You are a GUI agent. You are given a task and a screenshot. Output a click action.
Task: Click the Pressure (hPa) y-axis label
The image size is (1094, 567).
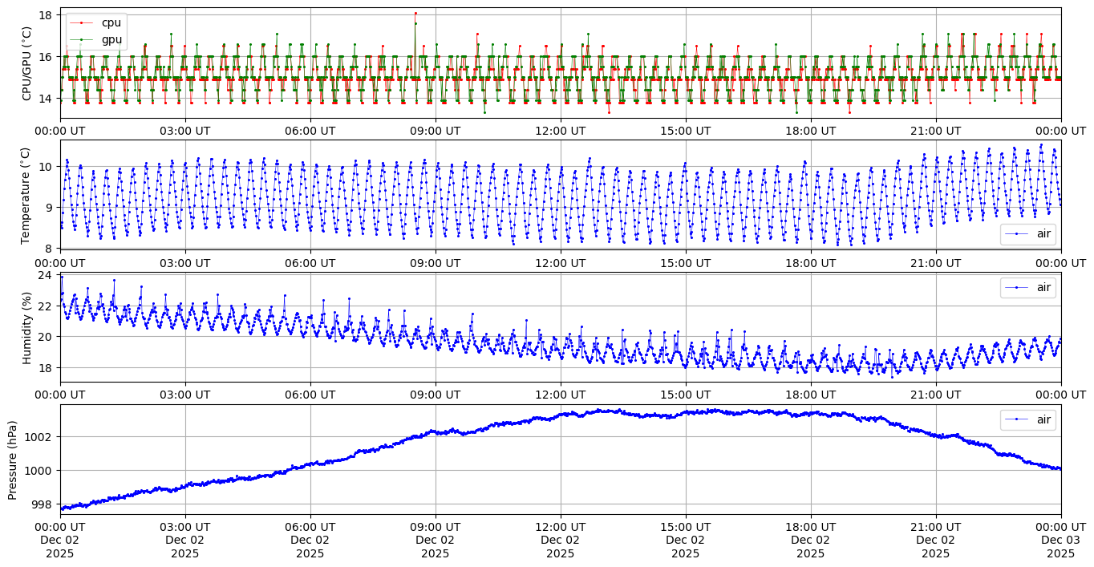coord(13,460)
